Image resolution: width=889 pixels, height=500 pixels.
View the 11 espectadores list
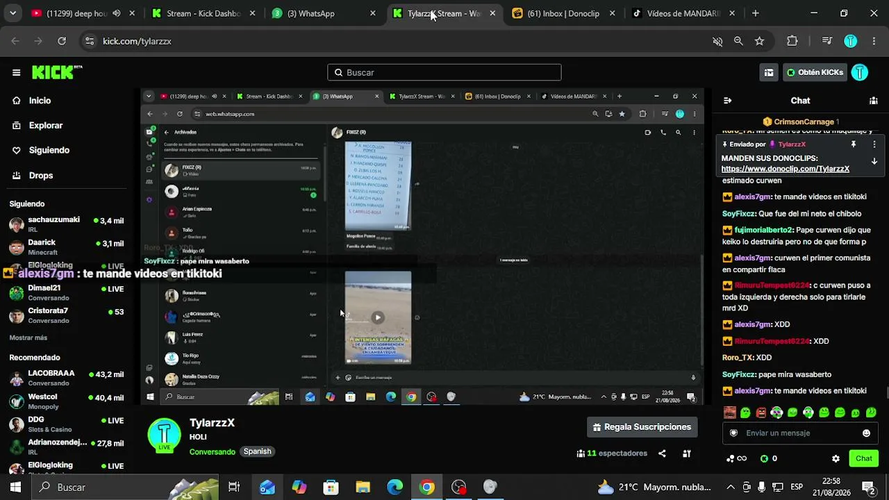(612, 453)
